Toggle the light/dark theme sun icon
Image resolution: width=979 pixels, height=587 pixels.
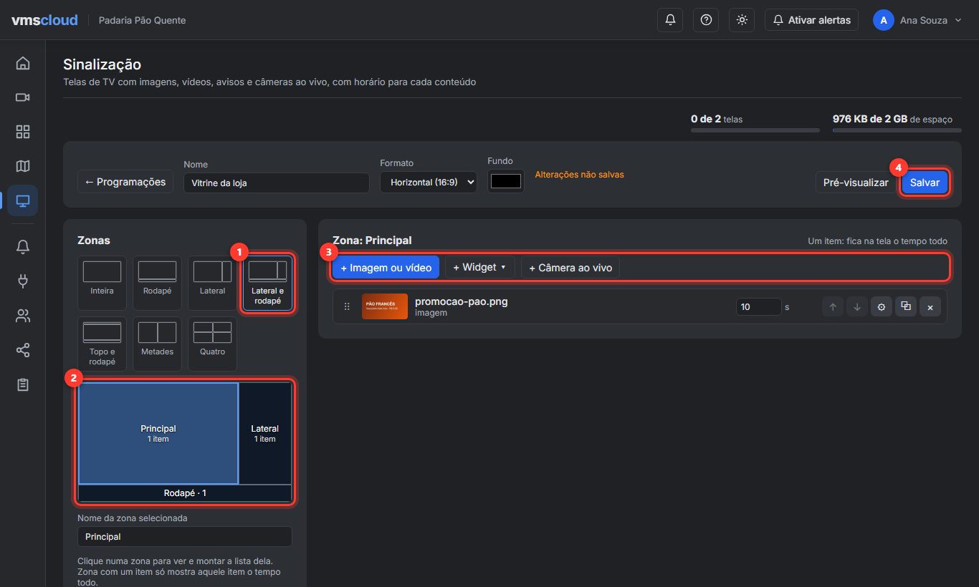pyautogui.click(x=742, y=20)
